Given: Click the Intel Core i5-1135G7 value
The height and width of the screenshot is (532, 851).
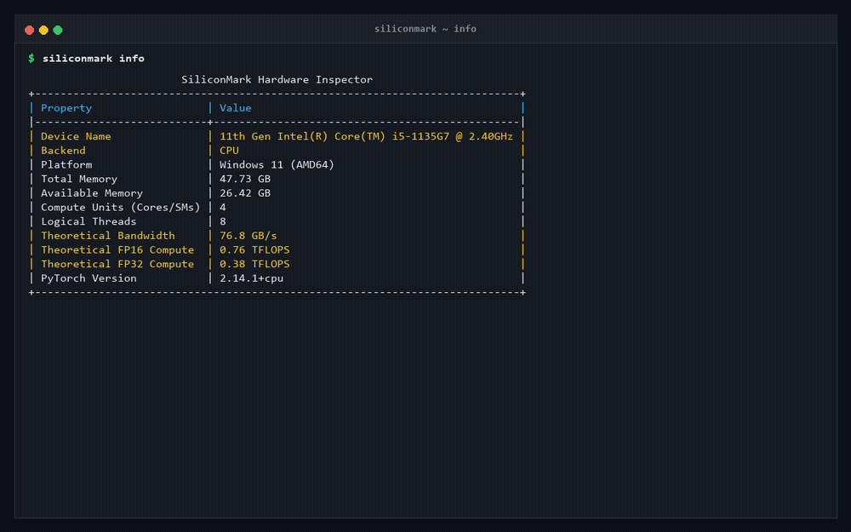Looking at the screenshot, I should click(366, 136).
